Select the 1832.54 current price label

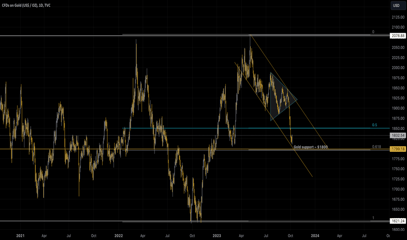(398, 135)
